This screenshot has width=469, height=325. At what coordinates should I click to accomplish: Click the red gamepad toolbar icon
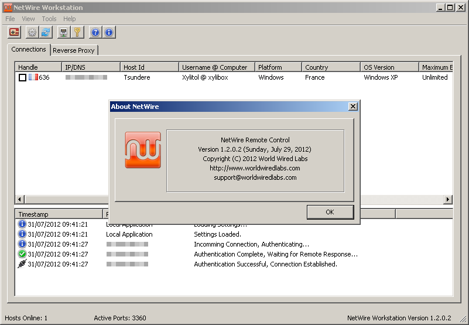[x=14, y=32]
